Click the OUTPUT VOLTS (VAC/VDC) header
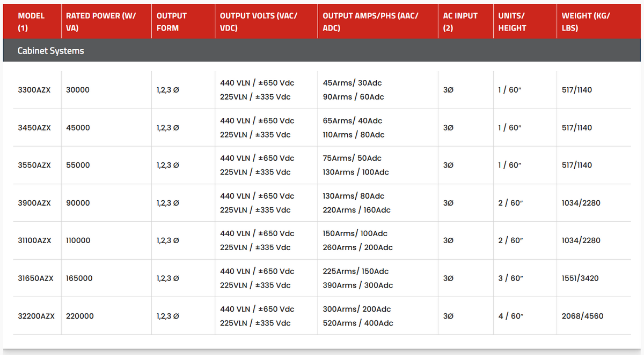This screenshot has height=355, width=644. (259, 22)
